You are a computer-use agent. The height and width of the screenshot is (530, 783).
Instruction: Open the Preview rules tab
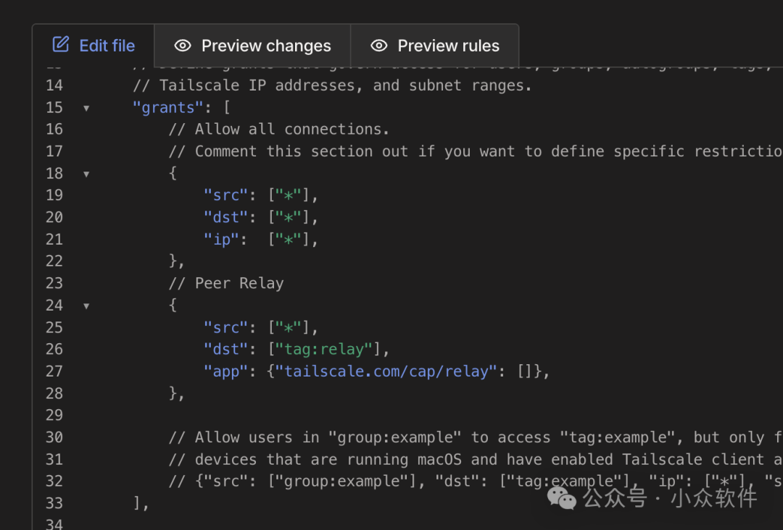(x=435, y=46)
